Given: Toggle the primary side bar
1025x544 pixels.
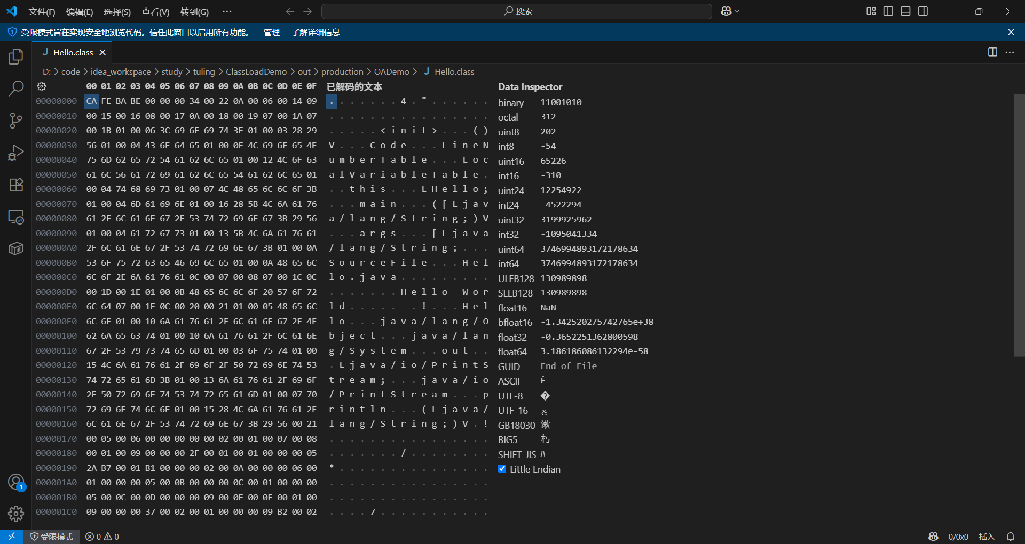Looking at the screenshot, I should [x=888, y=11].
